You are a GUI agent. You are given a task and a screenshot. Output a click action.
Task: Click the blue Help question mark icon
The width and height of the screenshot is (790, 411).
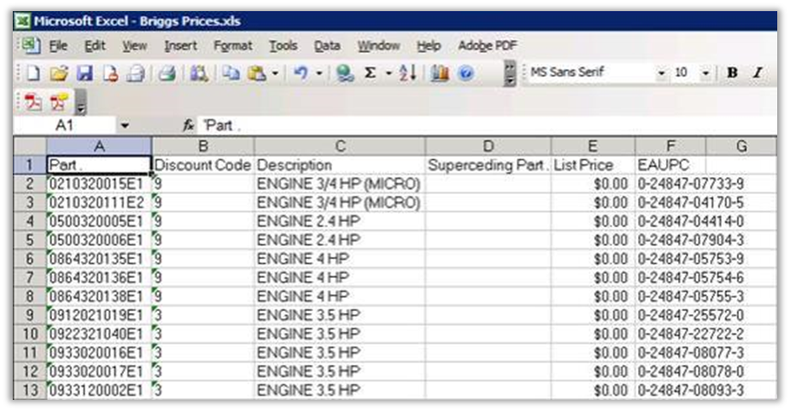465,74
